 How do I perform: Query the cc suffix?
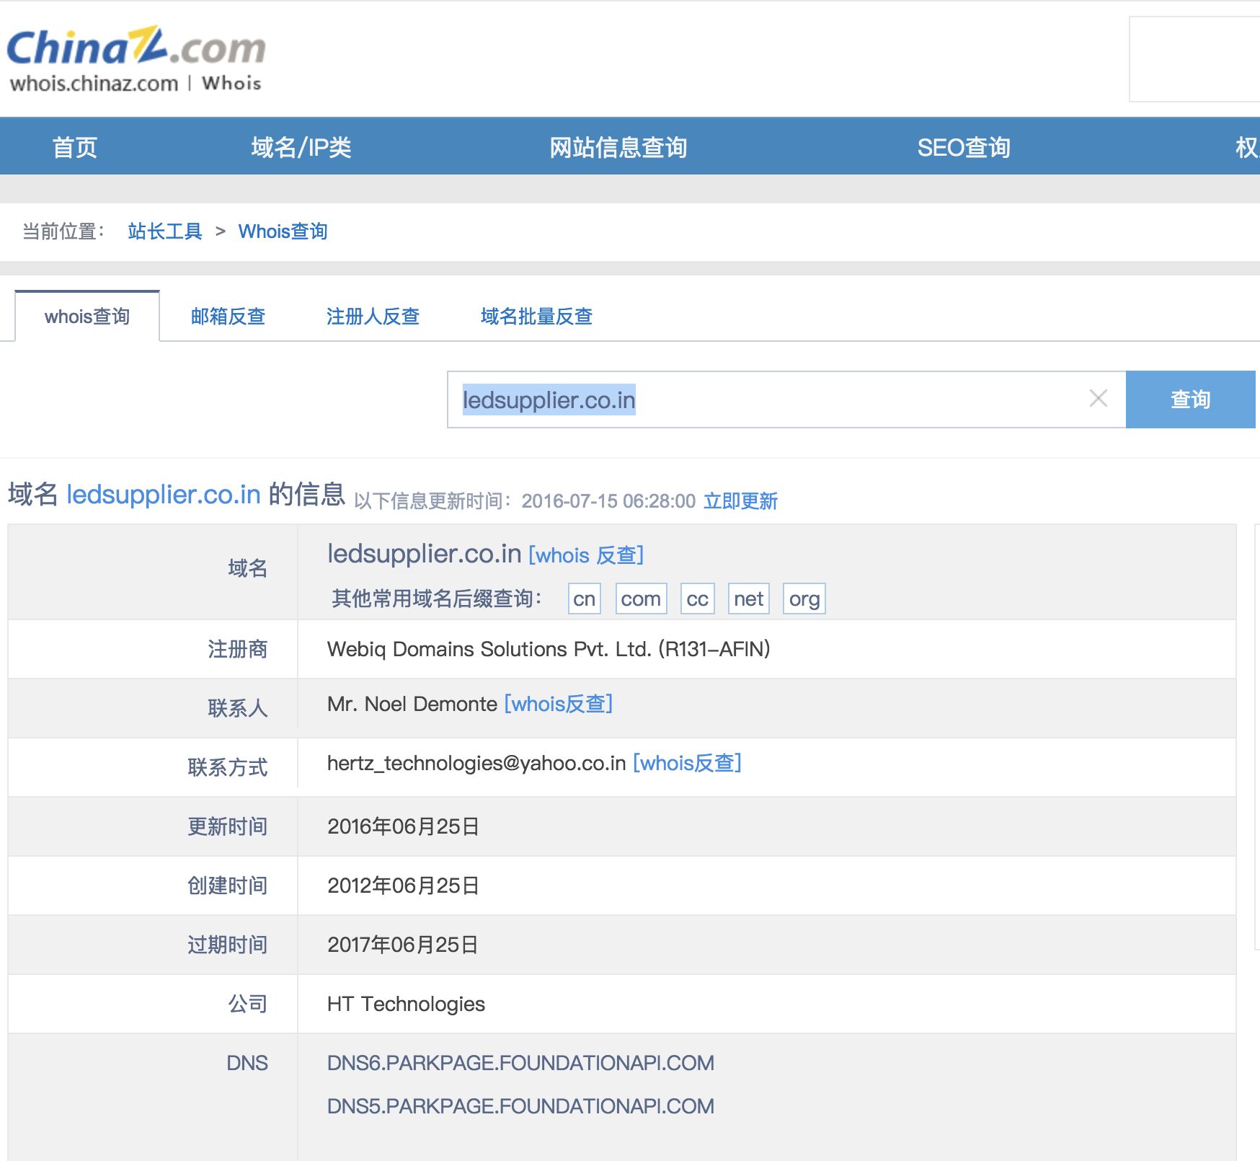click(697, 599)
